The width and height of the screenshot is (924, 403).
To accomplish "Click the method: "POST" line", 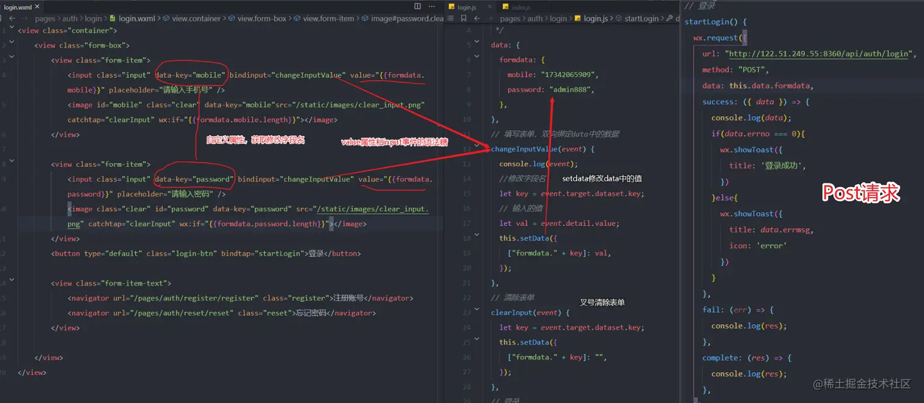I will click(x=736, y=70).
